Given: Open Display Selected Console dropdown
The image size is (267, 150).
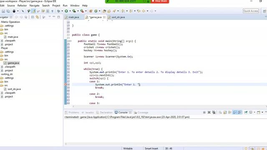Looking at the screenshot, I should pyautogui.click(x=254, y=112).
